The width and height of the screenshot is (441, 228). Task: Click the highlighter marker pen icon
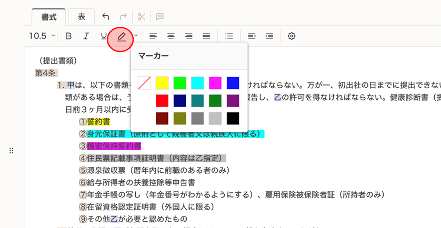(121, 36)
